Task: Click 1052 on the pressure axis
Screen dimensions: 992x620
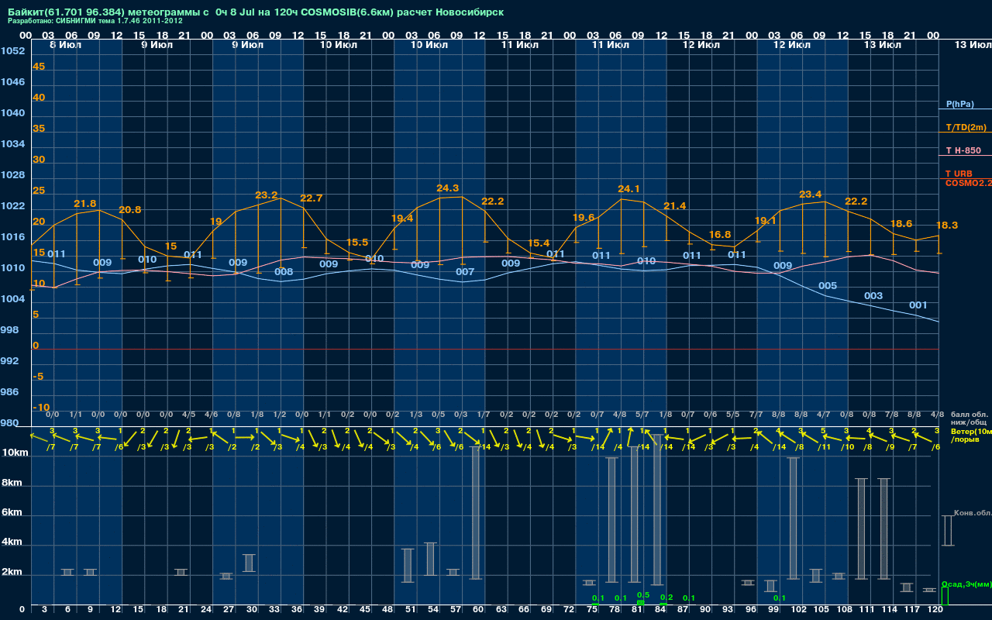Action: [x=12, y=51]
